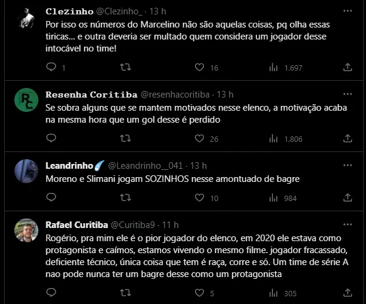Reply to Clezinho's tweet

pyautogui.click(x=52, y=68)
